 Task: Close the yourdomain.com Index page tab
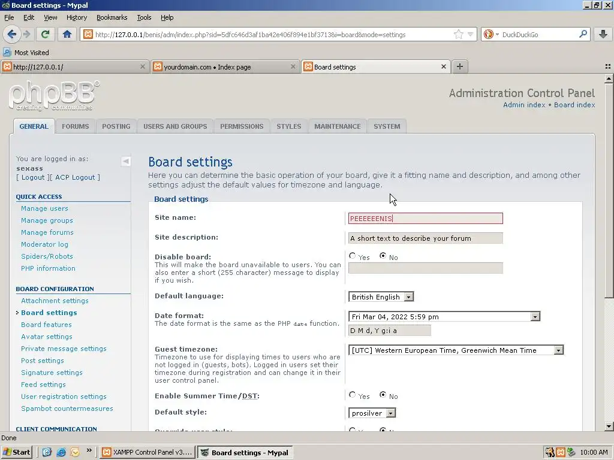click(293, 66)
